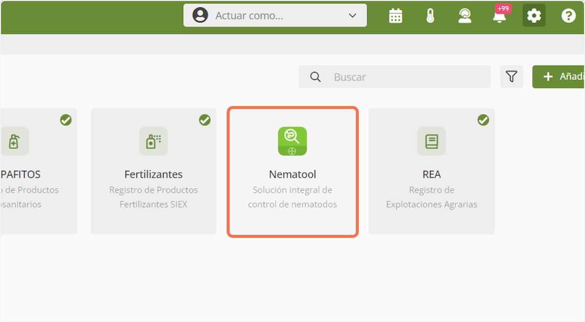Click the filter funnel icon
Screen dimensions: 585x322
[x=511, y=77]
